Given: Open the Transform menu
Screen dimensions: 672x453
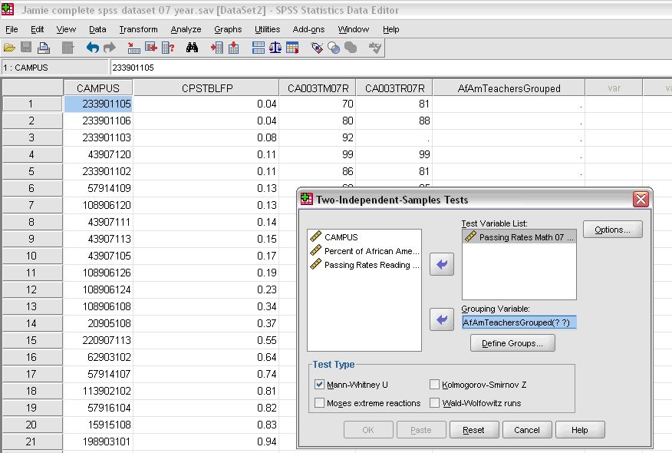Looking at the screenshot, I should click(138, 29).
